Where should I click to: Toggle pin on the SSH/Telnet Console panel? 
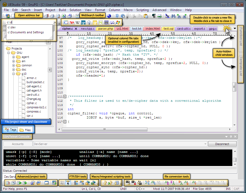pyautogui.click(x=231, y=137)
